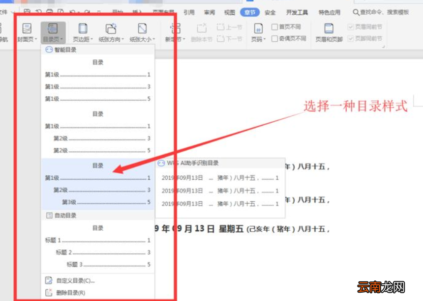Click the 自动目录 section label
Viewport: 423px width, 301px height.
pyautogui.click(x=65, y=215)
